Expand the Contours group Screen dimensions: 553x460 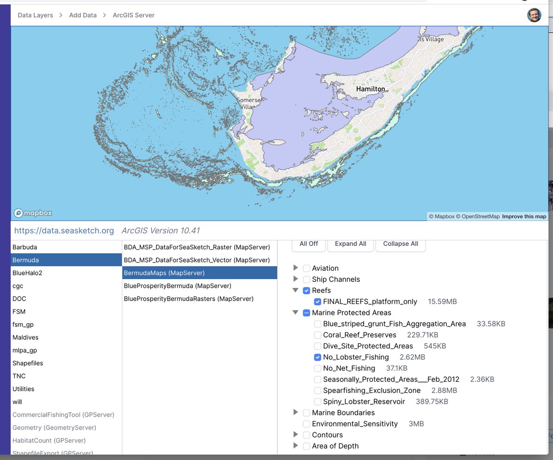(296, 435)
